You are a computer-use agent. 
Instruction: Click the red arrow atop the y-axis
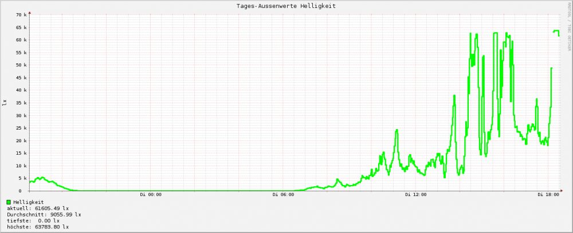click(29, 11)
